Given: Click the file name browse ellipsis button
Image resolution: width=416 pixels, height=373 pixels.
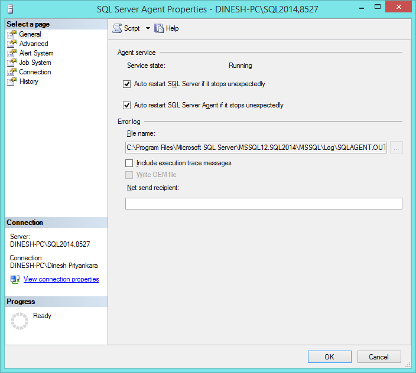Looking at the screenshot, I should [x=396, y=148].
